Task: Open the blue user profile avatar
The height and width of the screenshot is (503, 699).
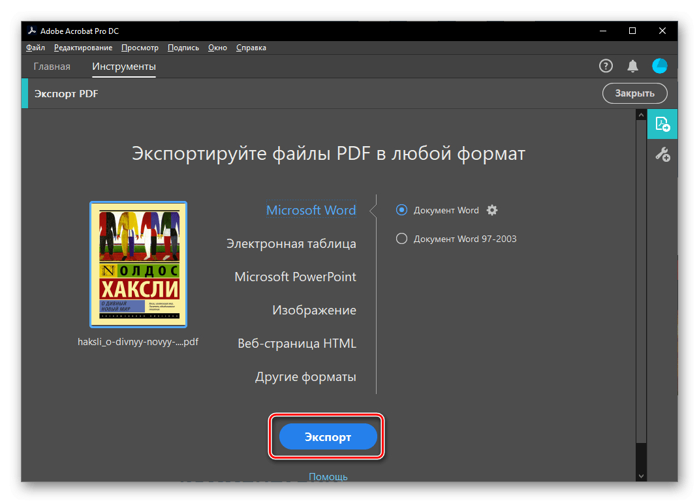Action: point(659,66)
